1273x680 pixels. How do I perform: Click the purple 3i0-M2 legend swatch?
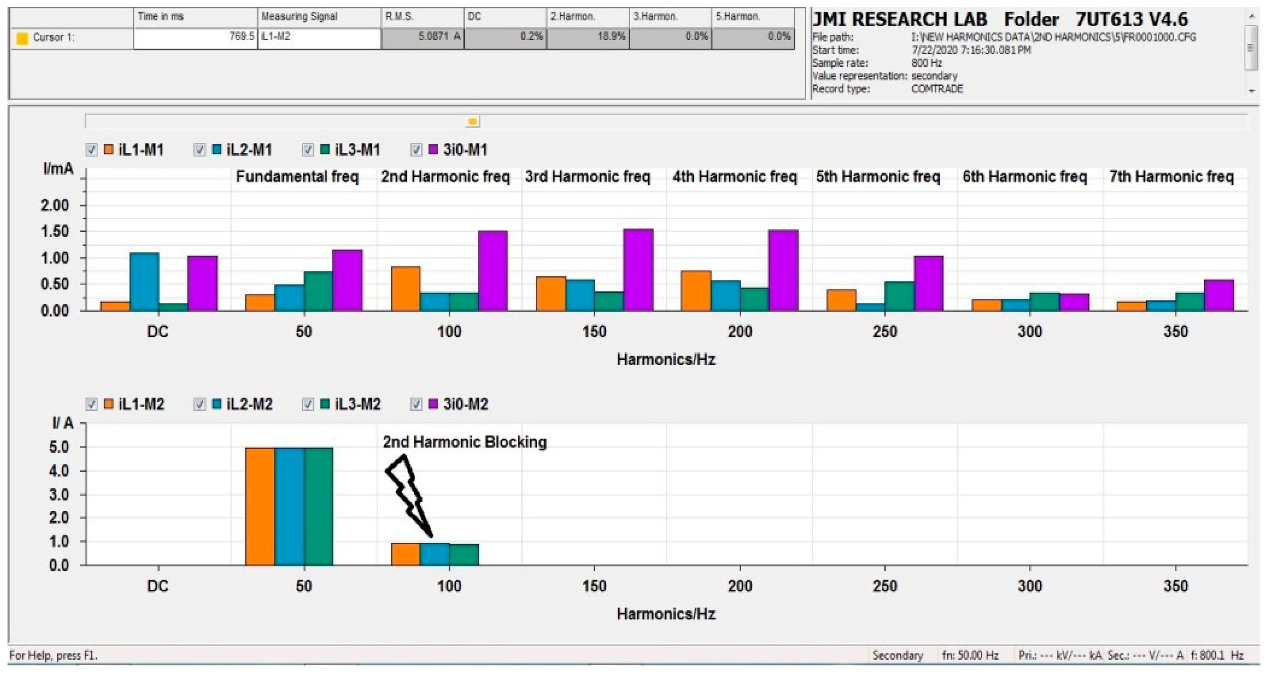433,404
